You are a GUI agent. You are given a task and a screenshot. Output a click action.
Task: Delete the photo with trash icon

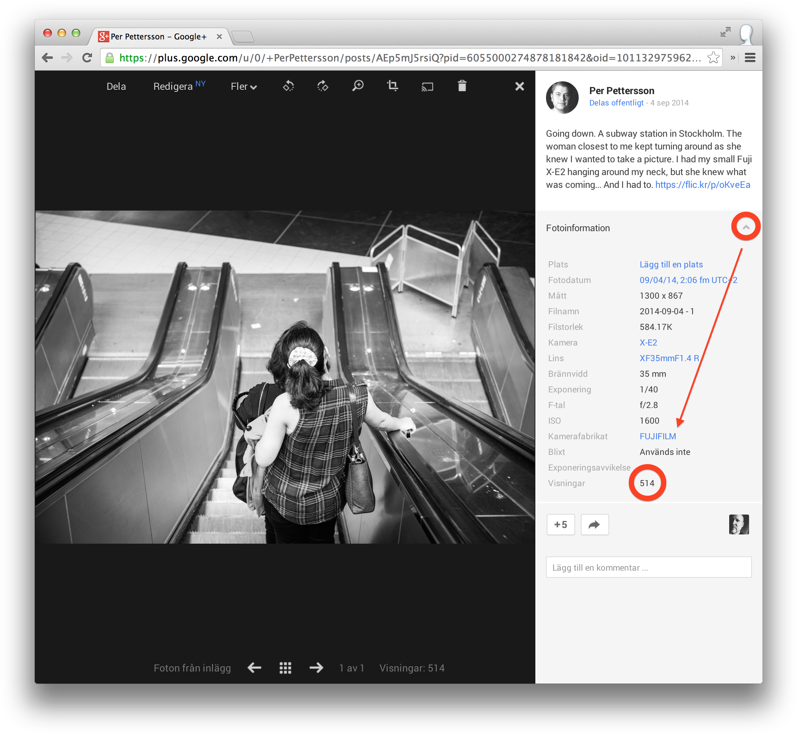(462, 86)
